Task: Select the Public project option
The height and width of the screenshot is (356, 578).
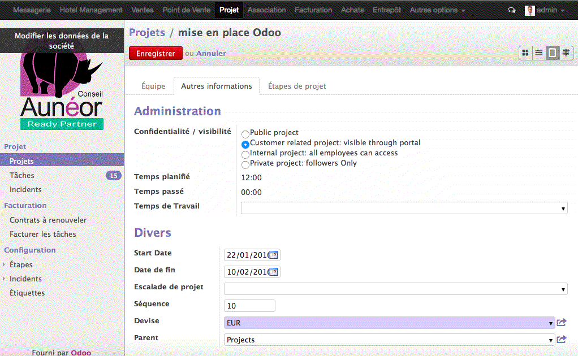Action: 245,134
